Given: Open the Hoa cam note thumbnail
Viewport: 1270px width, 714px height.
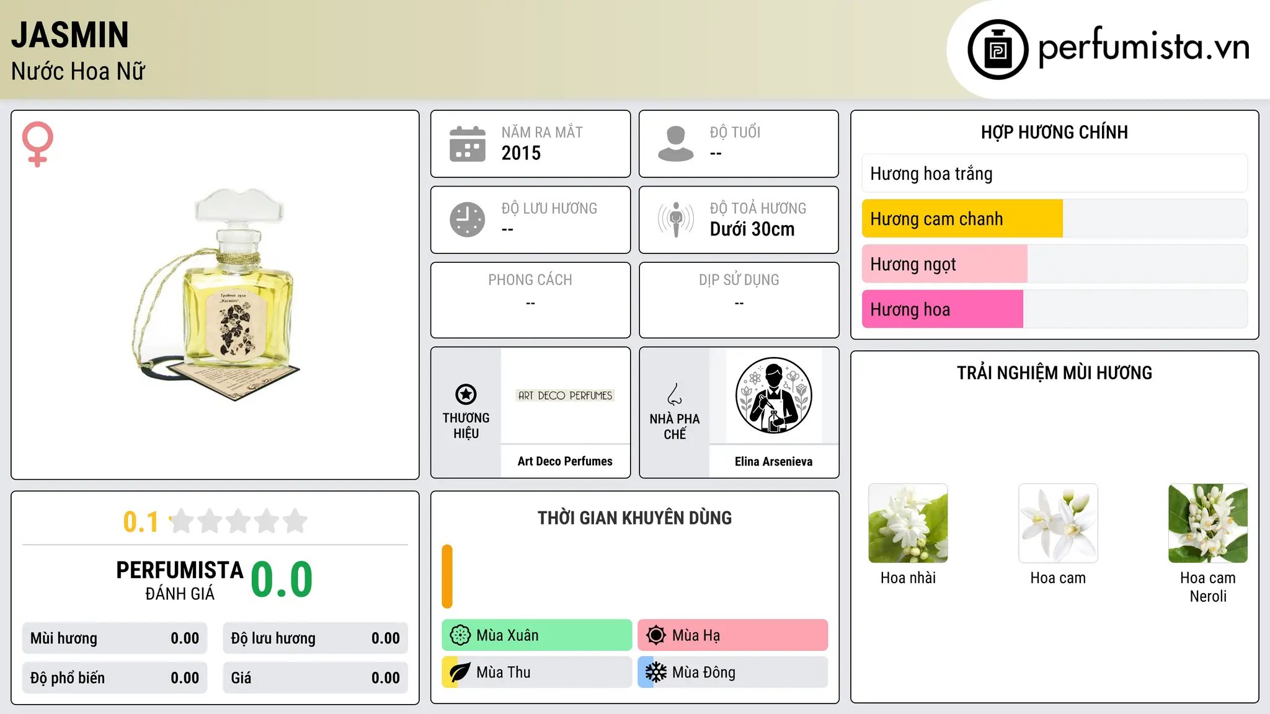Looking at the screenshot, I should (1058, 523).
